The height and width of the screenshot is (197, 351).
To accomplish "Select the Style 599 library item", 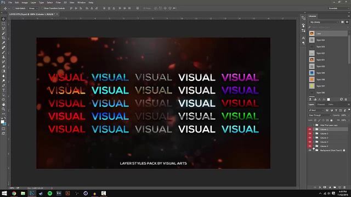I will pos(328,73).
